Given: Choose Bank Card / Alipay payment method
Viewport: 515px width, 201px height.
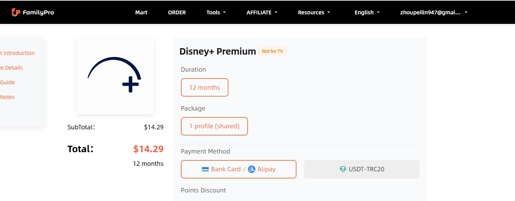Looking at the screenshot, I should (238, 169).
